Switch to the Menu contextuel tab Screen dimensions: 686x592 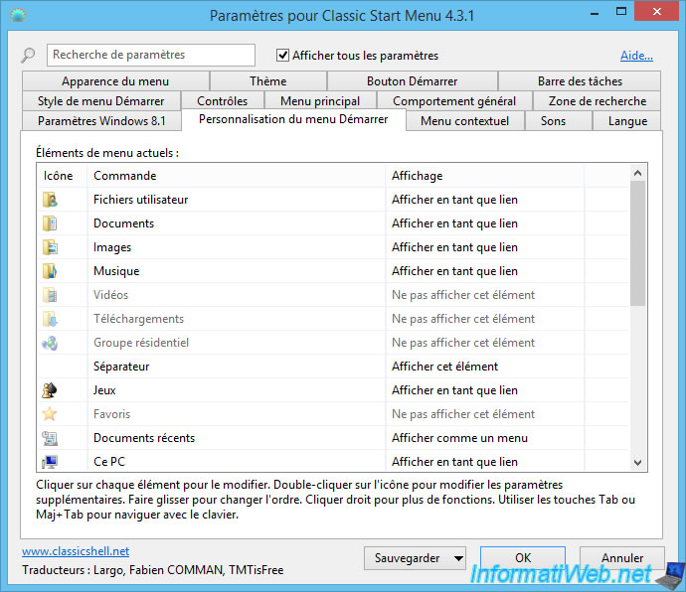(464, 121)
